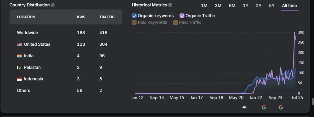
Task: Click the first Google update marker
Action: 264,108
